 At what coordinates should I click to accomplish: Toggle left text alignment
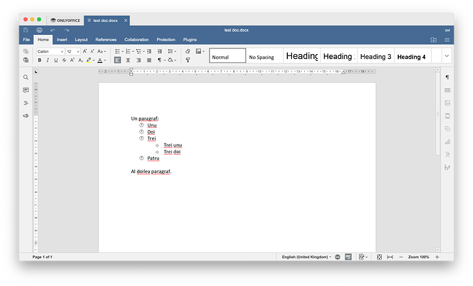(118, 60)
